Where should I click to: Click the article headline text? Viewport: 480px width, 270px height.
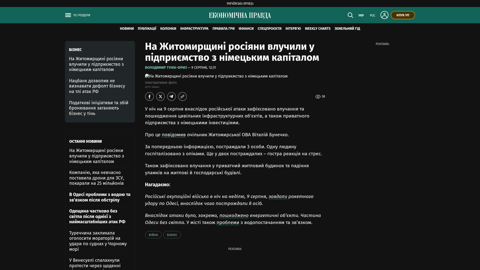[x=232, y=52]
